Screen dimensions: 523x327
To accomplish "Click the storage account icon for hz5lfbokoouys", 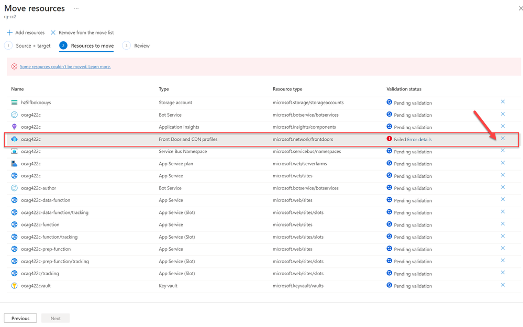I will tap(14, 103).
